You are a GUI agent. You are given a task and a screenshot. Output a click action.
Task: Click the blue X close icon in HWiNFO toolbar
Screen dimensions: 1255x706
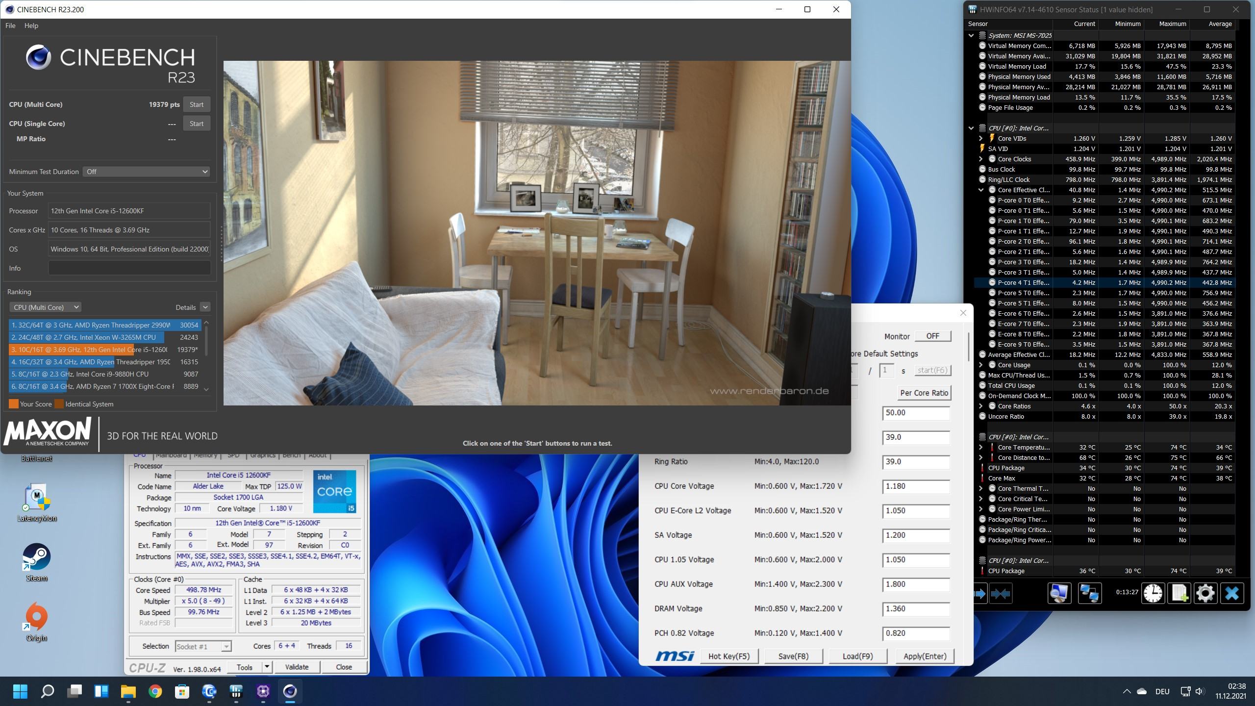pos(1231,593)
